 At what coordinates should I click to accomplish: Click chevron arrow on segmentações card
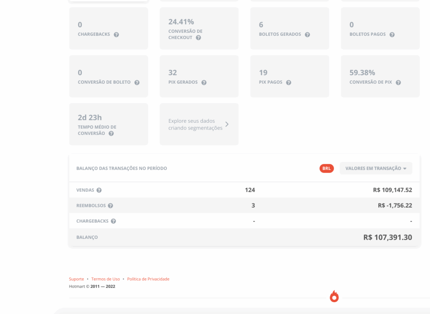point(227,124)
